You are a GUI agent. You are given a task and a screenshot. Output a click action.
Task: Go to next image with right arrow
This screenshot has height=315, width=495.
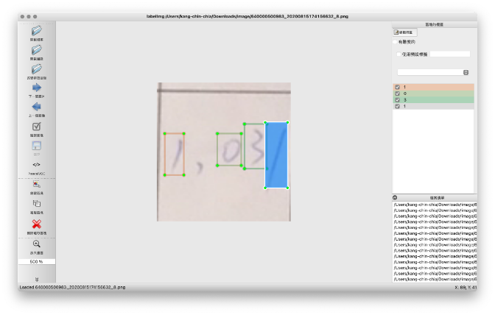click(x=36, y=88)
